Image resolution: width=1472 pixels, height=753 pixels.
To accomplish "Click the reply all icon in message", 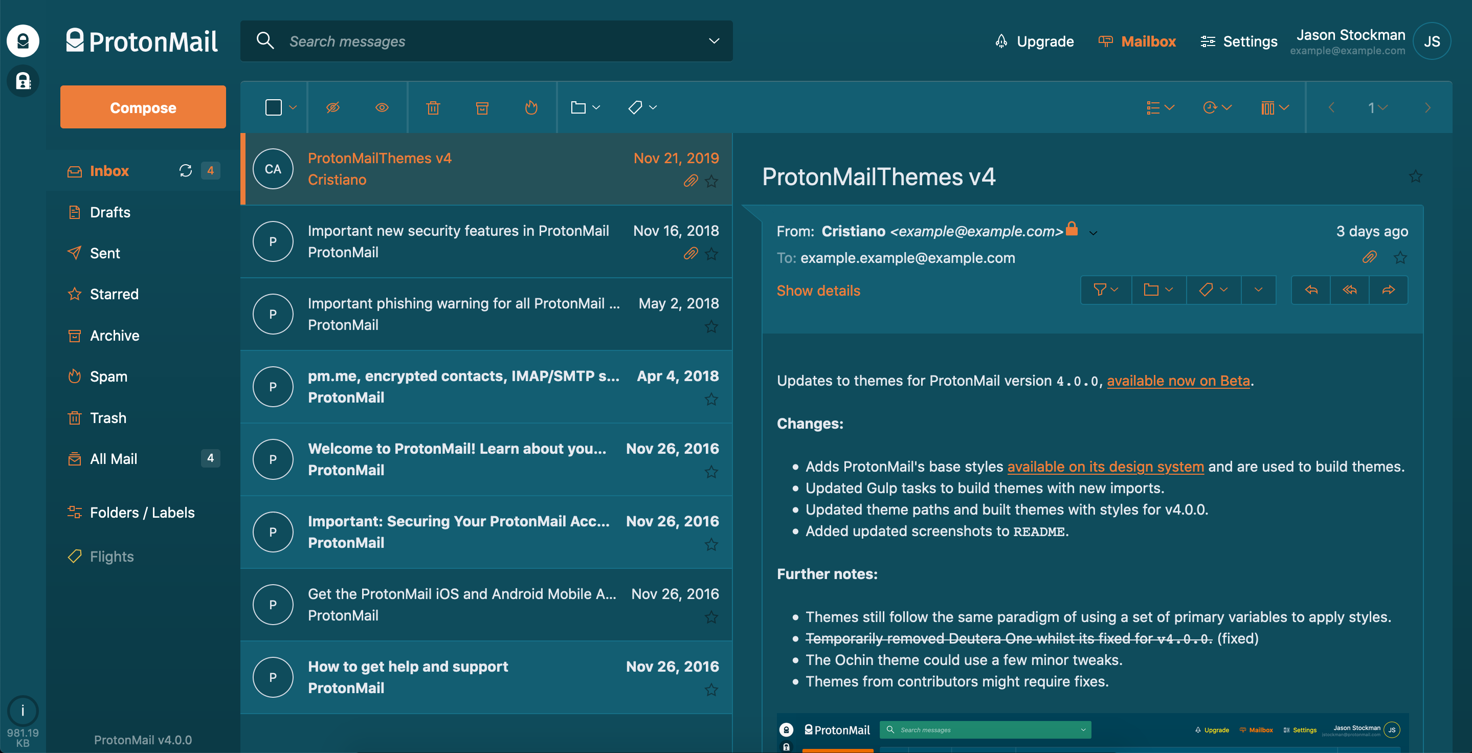I will coord(1350,290).
